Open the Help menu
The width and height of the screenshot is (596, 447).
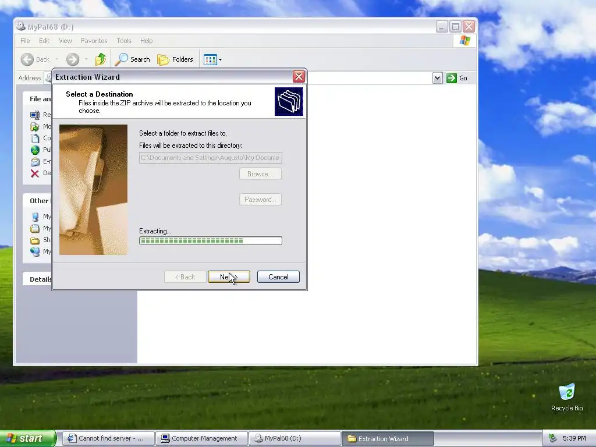(x=146, y=41)
